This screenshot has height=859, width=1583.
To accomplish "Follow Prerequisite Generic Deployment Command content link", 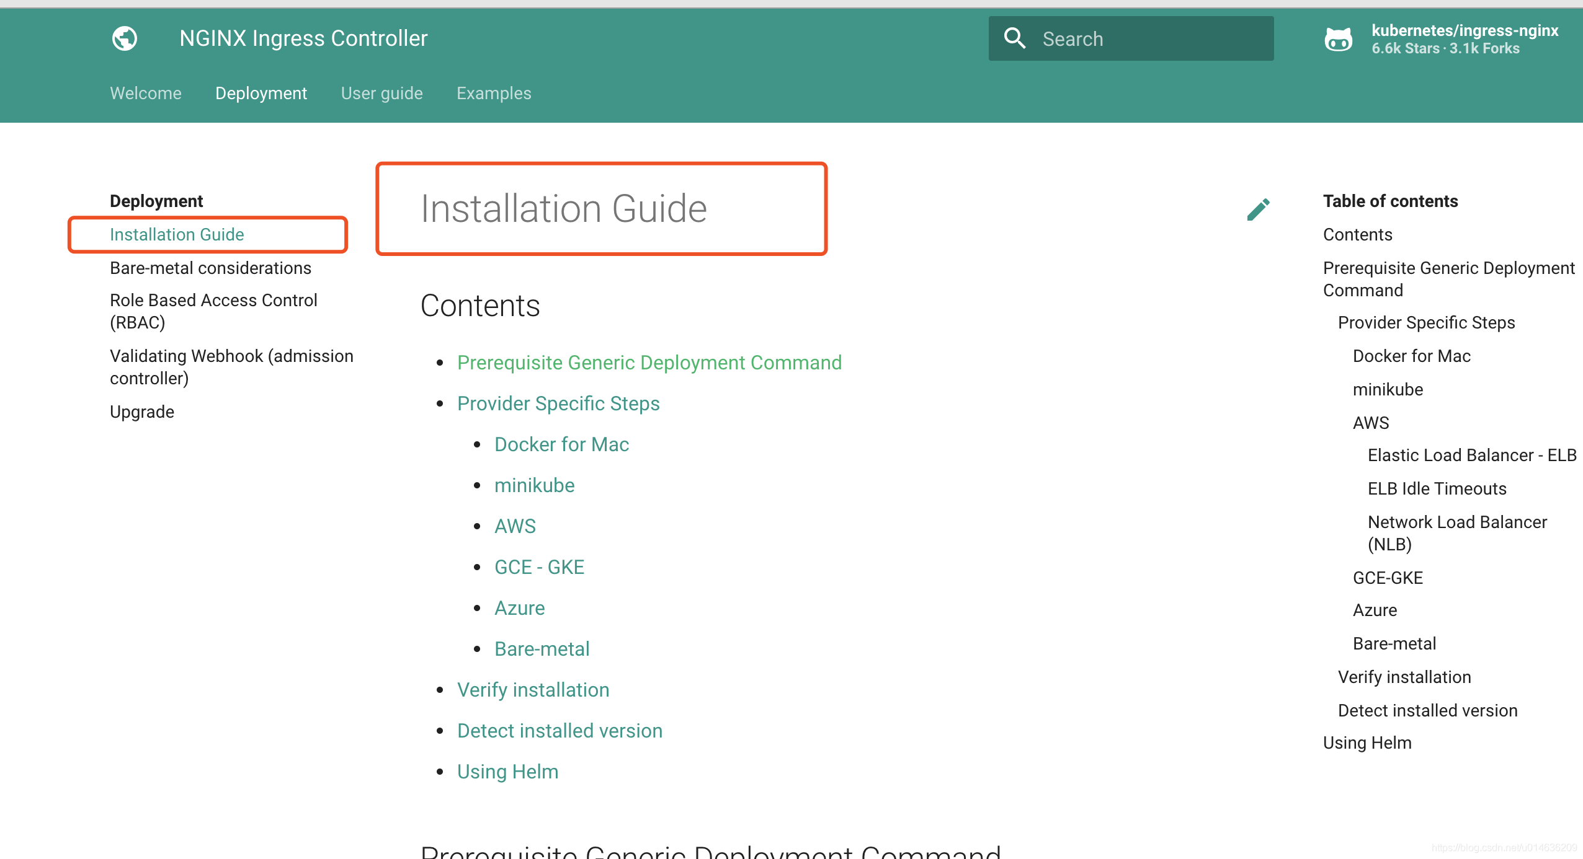I will 649,363.
